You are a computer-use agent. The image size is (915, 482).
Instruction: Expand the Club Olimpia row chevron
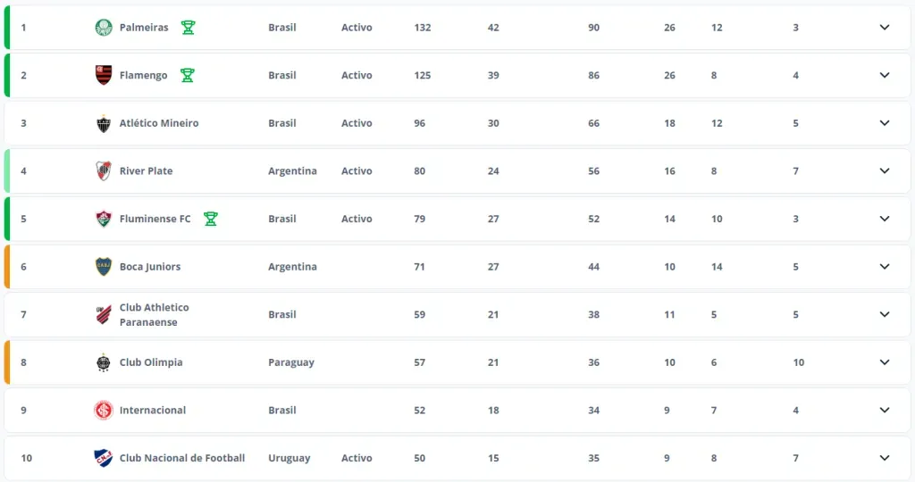(885, 362)
